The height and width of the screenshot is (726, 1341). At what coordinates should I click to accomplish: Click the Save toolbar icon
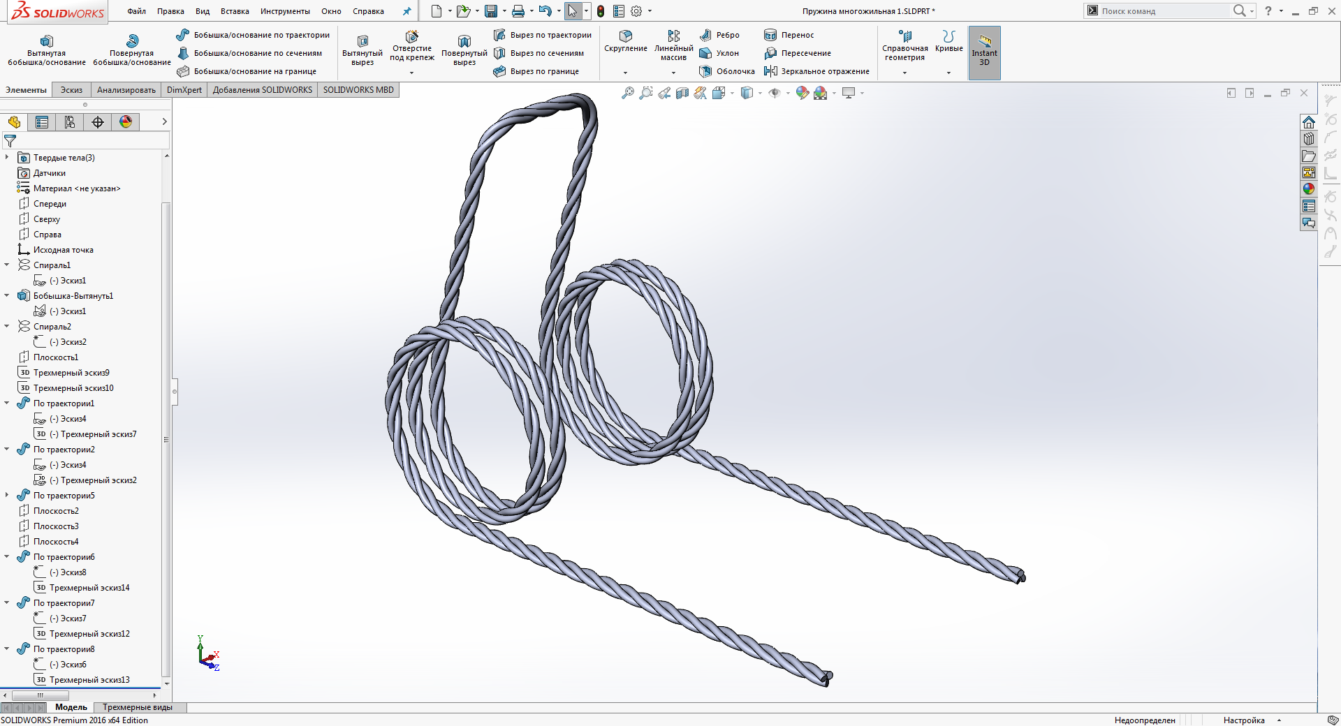click(x=491, y=11)
